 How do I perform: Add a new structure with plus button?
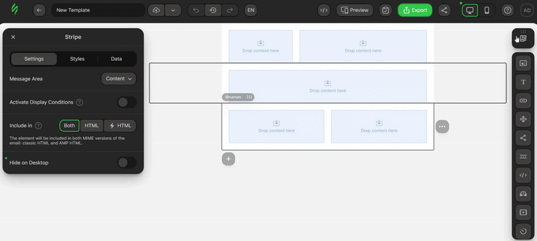[228, 159]
